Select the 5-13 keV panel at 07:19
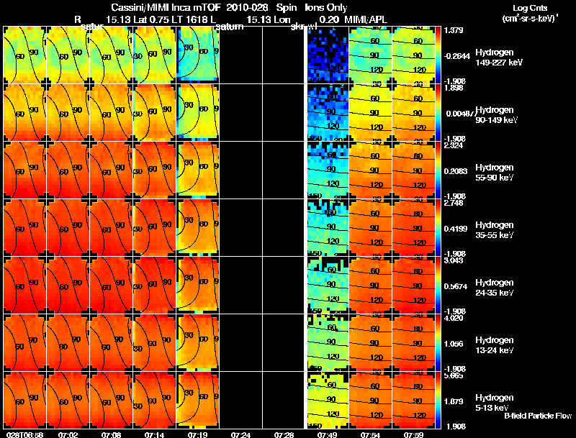The height and width of the screenshot is (438, 576). tap(197, 400)
